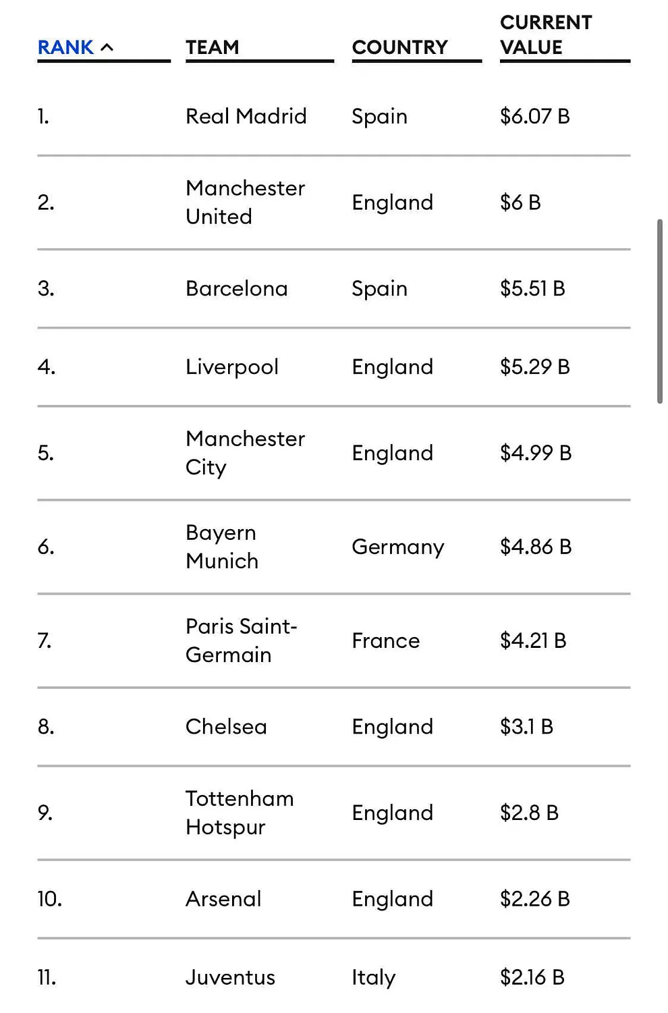Click Germany in the country column

[397, 547]
